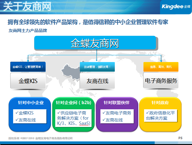Click the subtitle 友商网主力产品品牌

(x=28, y=31)
